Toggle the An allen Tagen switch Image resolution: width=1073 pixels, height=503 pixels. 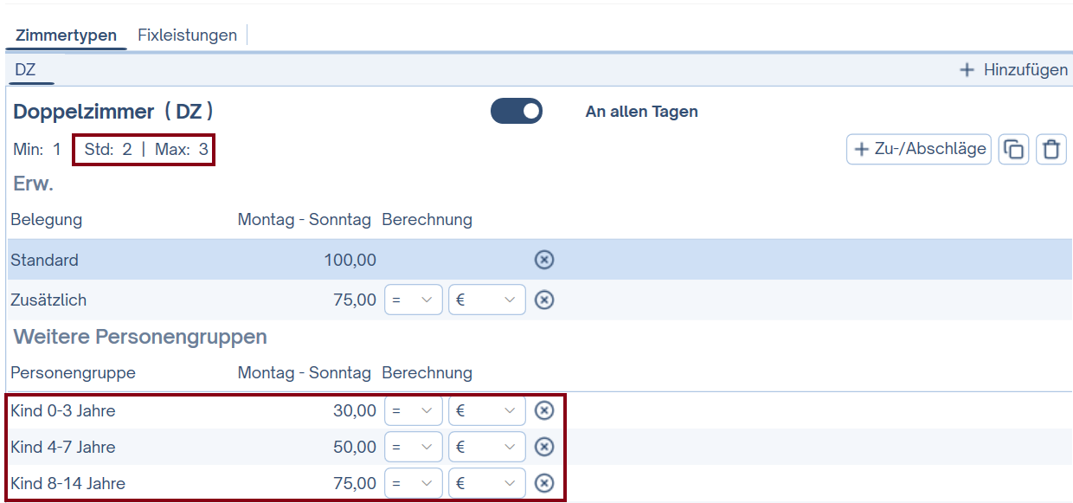(x=517, y=111)
